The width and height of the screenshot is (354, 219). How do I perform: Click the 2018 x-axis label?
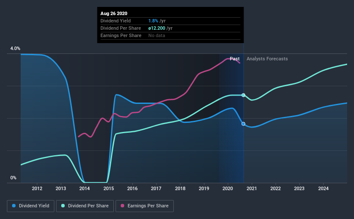180,188
